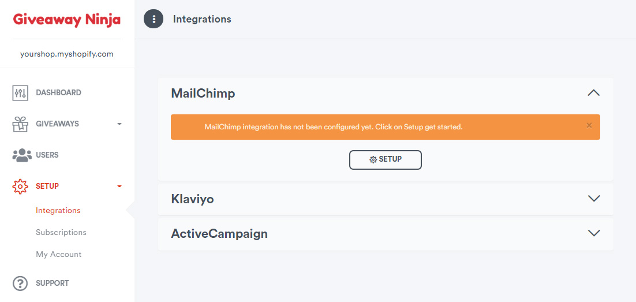Open the three-dot menu beside Integrations
Screen dimensions: 636x302
(154, 18)
